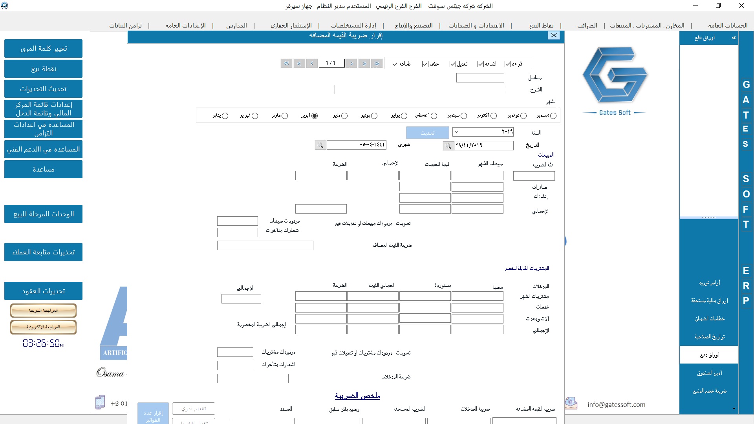Click the مسلسل serial input field
This screenshot has width=754, height=424.
click(480, 78)
